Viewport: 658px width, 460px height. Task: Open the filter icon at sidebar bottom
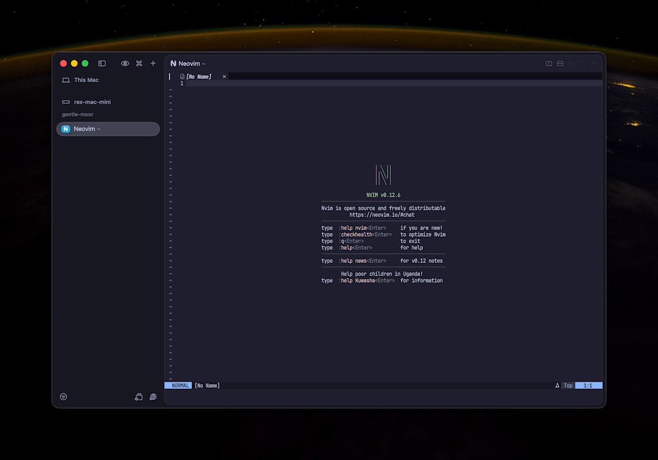(64, 396)
